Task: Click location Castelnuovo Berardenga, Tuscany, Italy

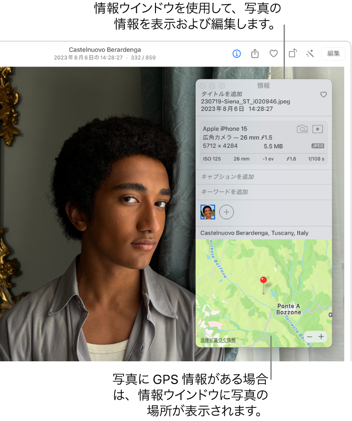Action: pyautogui.click(x=254, y=233)
